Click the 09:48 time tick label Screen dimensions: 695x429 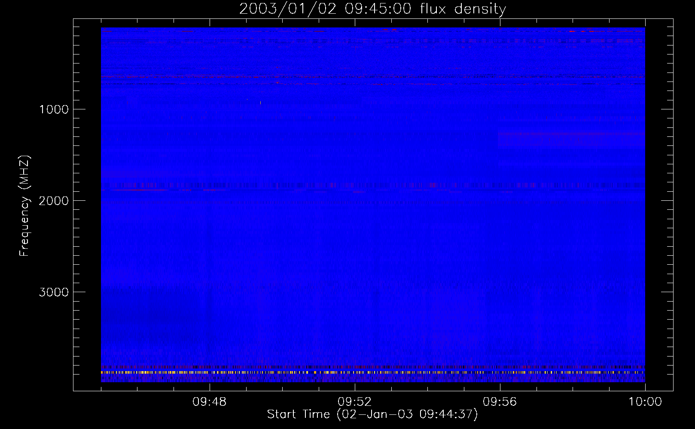tap(210, 402)
